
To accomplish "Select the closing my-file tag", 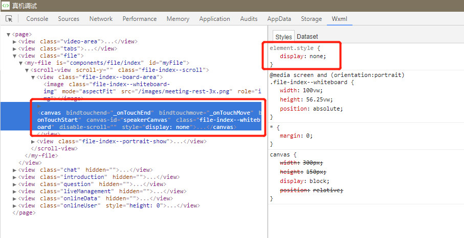I will click(x=41, y=155).
